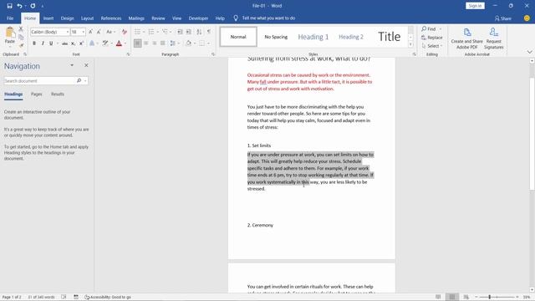535x301 pixels.
Task: Activate the Format Painter brush
Action: coord(21,44)
